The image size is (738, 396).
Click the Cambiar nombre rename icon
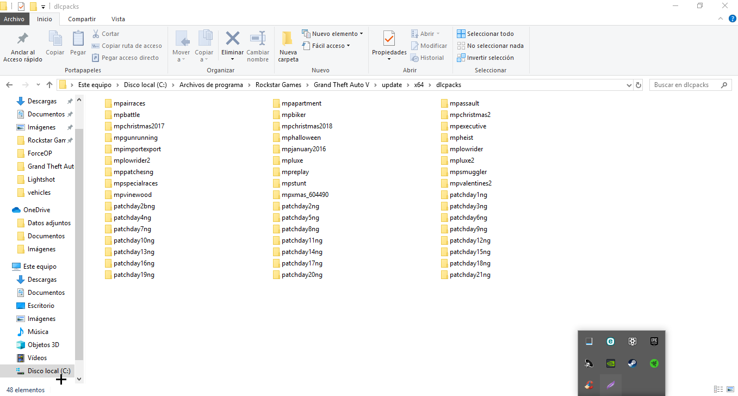click(x=258, y=38)
